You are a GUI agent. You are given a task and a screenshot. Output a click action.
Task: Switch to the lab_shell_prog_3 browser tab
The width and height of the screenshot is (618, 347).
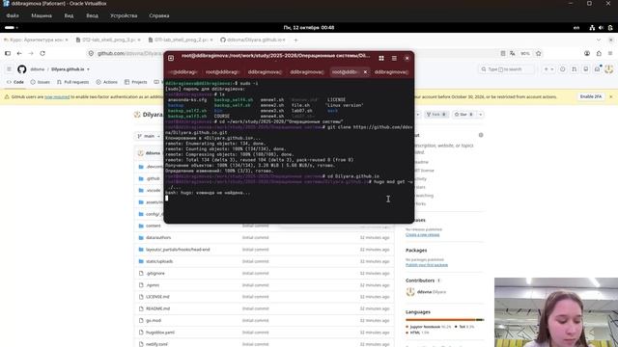(108, 40)
